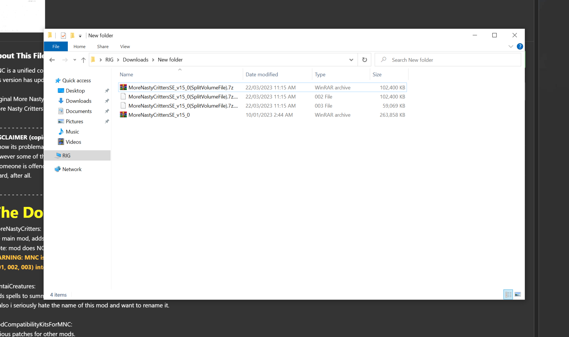Open Network in navigation pane
This screenshot has height=337, width=569.
pyautogui.click(x=72, y=169)
